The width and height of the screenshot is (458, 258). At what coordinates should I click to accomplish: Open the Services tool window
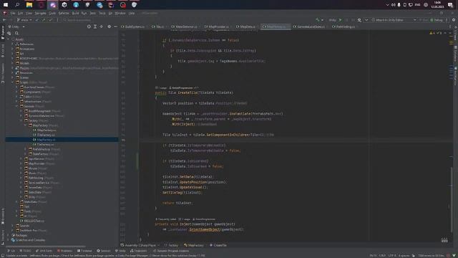point(104,251)
